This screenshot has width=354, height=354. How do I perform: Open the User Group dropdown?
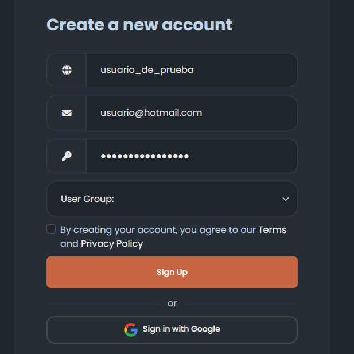[172, 199]
